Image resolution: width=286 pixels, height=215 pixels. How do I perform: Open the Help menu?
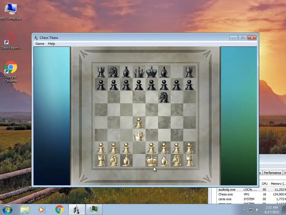coord(51,43)
